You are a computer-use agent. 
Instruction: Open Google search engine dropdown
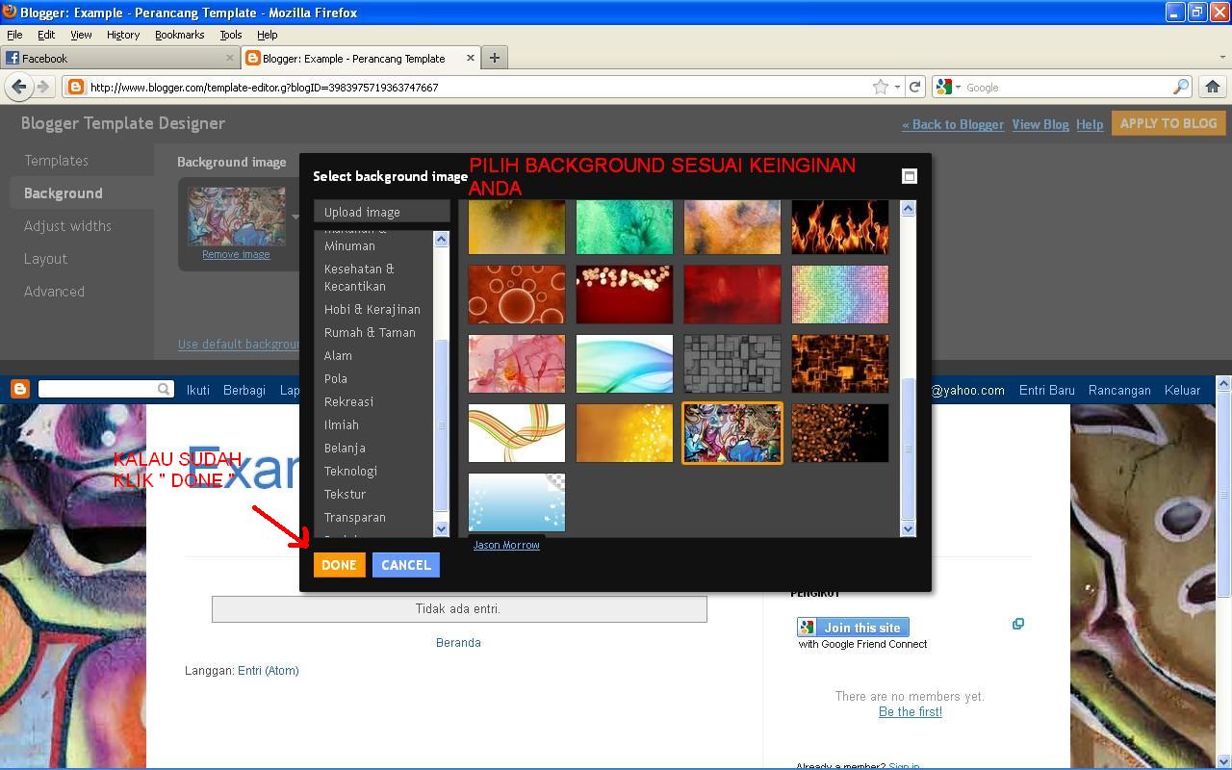(x=948, y=87)
